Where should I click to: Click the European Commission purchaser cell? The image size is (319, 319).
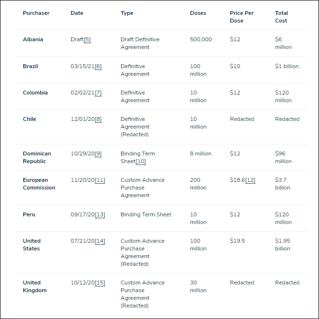39,184
